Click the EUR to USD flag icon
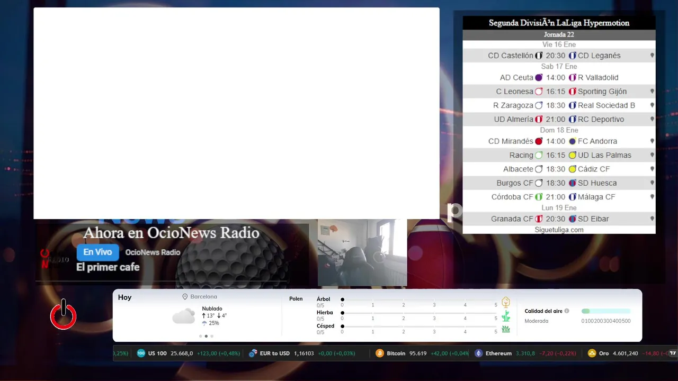This screenshot has width=678, height=381. tap(253, 353)
